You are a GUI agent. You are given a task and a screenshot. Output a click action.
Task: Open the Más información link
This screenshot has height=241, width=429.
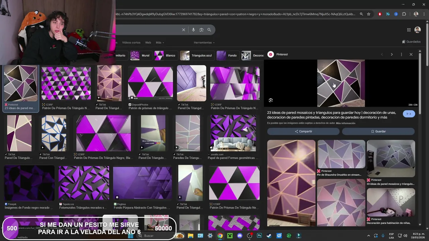346,123
